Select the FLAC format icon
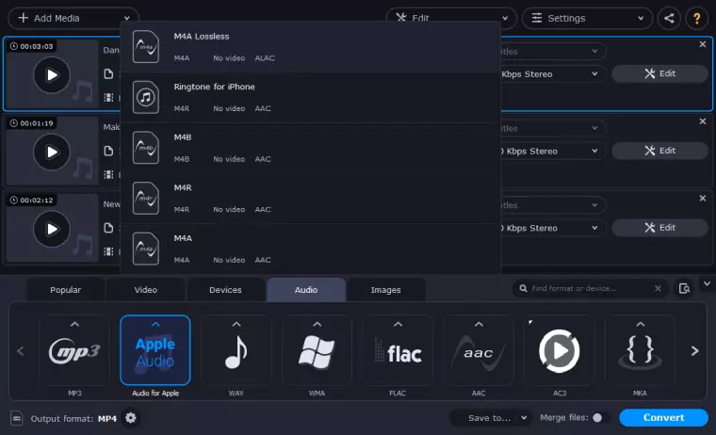 click(x=398, y=350)
